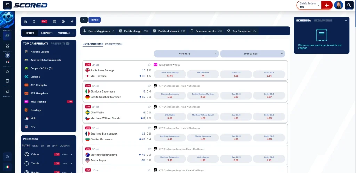Favorite the Blancaneaux vs Kuzmanov star

click(149, 128)
